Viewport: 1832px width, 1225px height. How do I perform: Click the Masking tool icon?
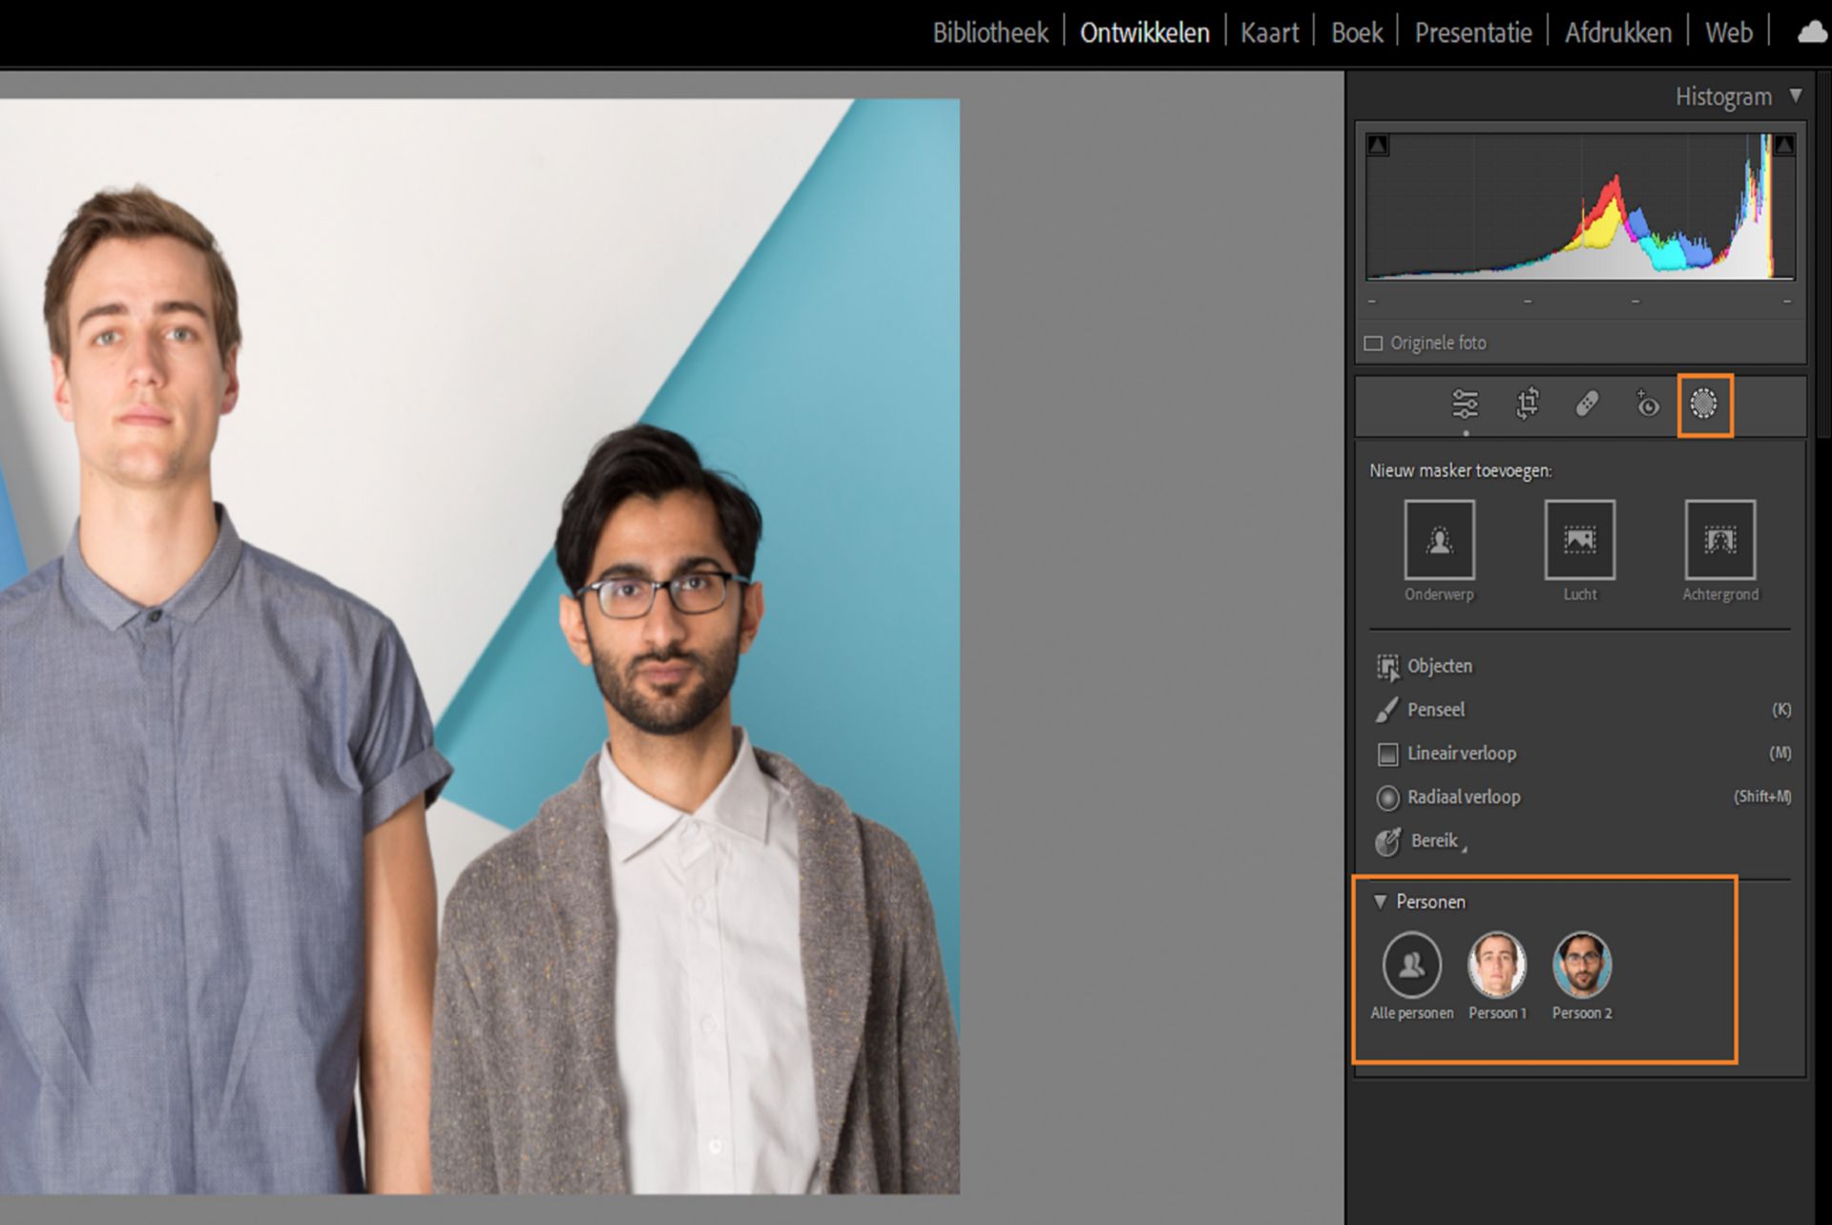point(1704,405)
